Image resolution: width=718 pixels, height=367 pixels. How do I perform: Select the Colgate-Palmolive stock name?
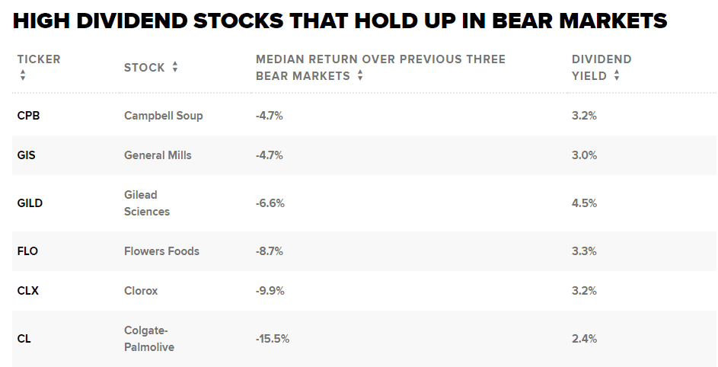point(149,339)
